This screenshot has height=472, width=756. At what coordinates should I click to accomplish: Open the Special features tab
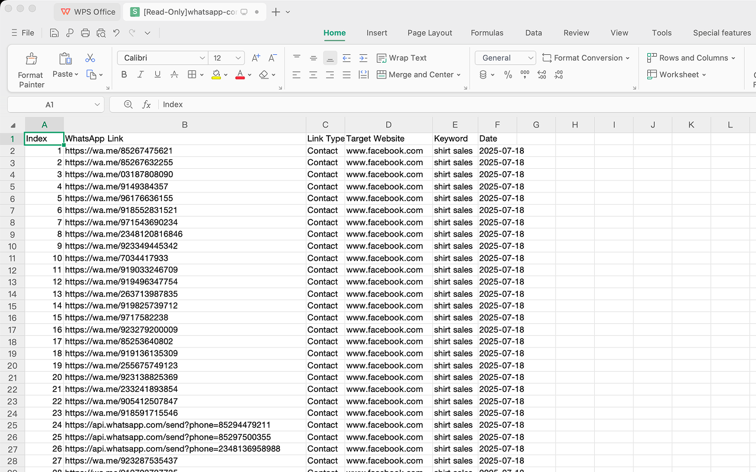click(722, 33)
